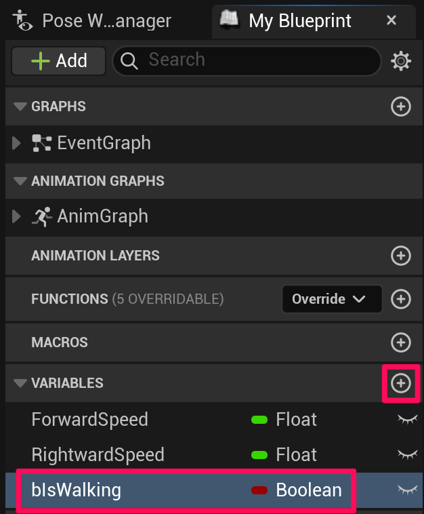Toggle RightwardSpeed variable visibility eye
The height and width of the screenshot is (514, 424).
407,454
